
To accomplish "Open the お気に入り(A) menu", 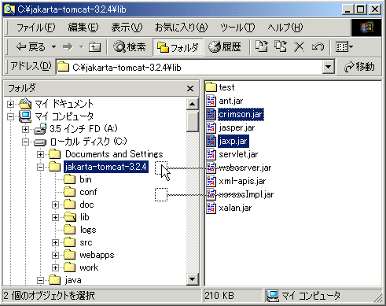I will tap(182, 28).
